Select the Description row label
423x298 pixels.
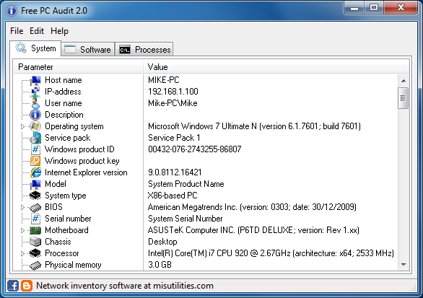64,115
